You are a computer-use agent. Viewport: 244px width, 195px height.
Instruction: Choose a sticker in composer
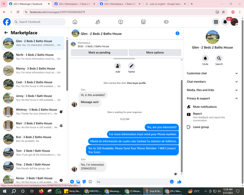[84, 182]
